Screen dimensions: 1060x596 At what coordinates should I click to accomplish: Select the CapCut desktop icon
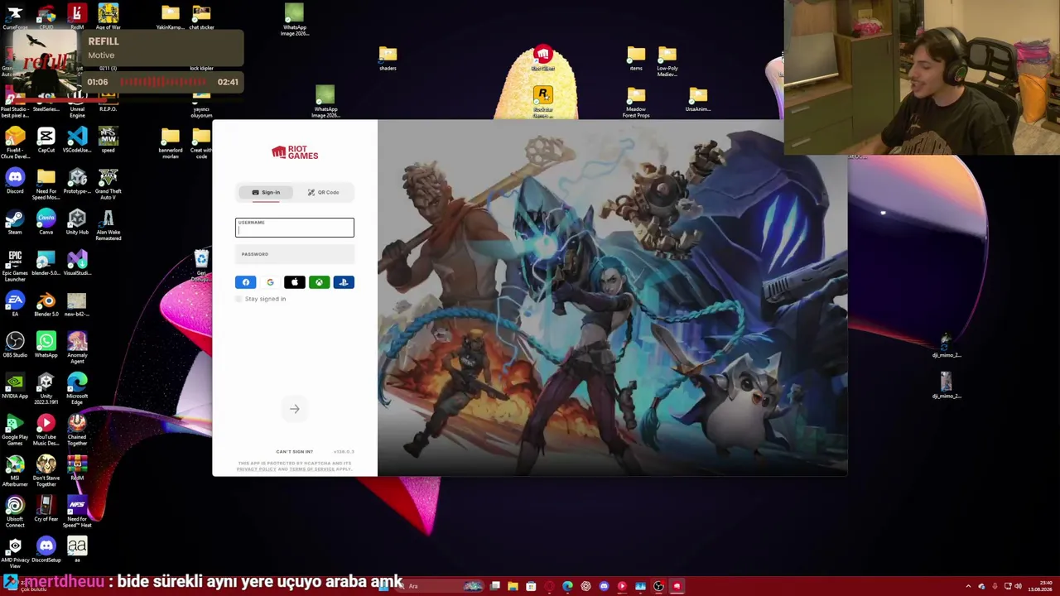tap(46, 140)
